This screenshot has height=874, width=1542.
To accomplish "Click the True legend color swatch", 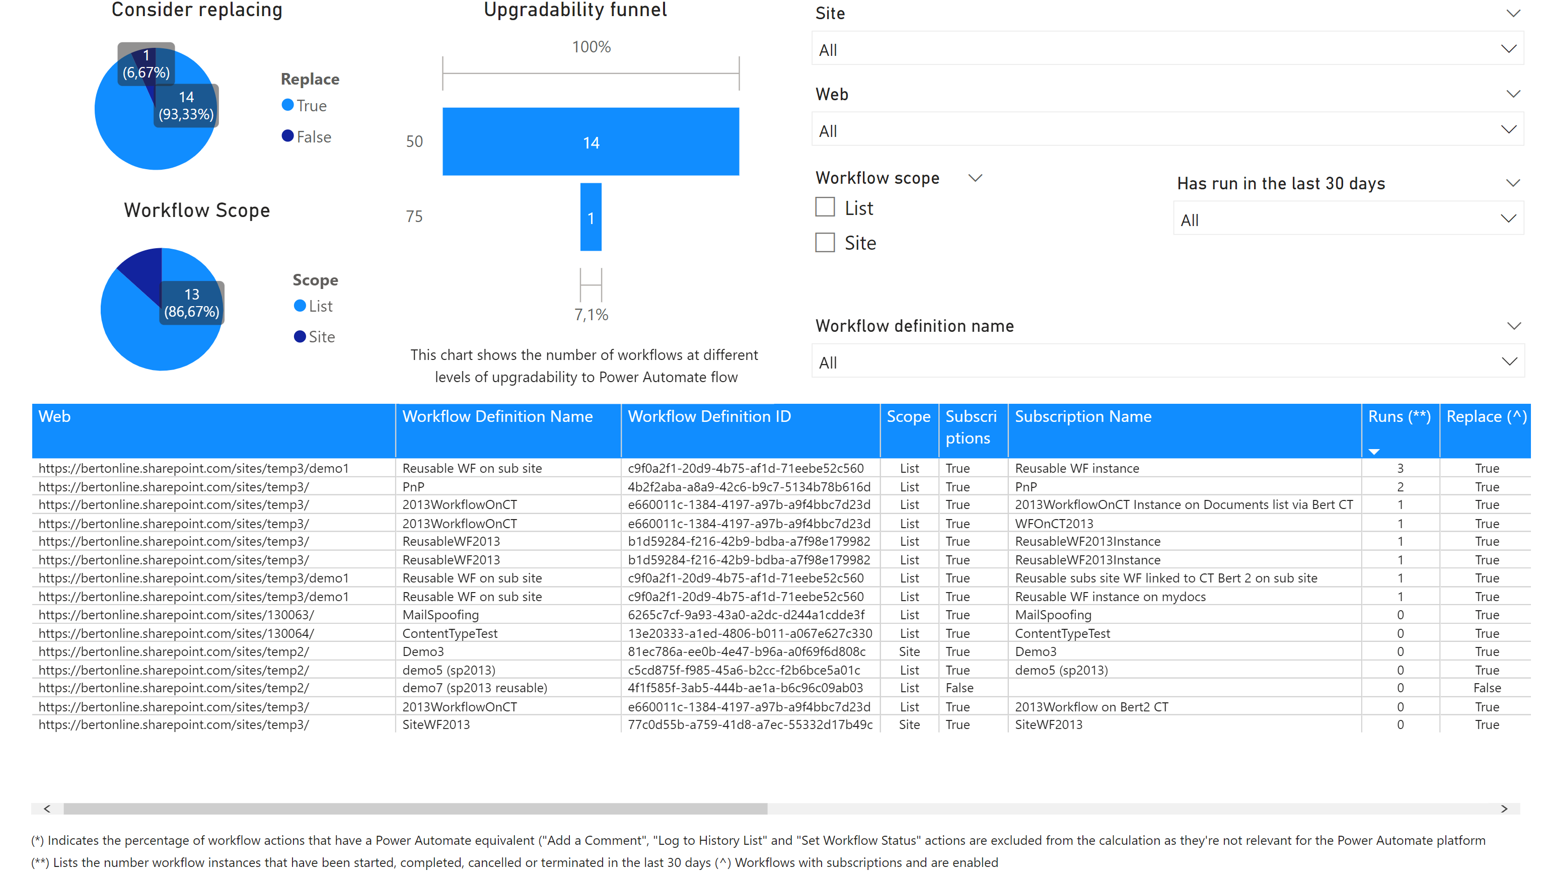I will click(x=287, y=105).
